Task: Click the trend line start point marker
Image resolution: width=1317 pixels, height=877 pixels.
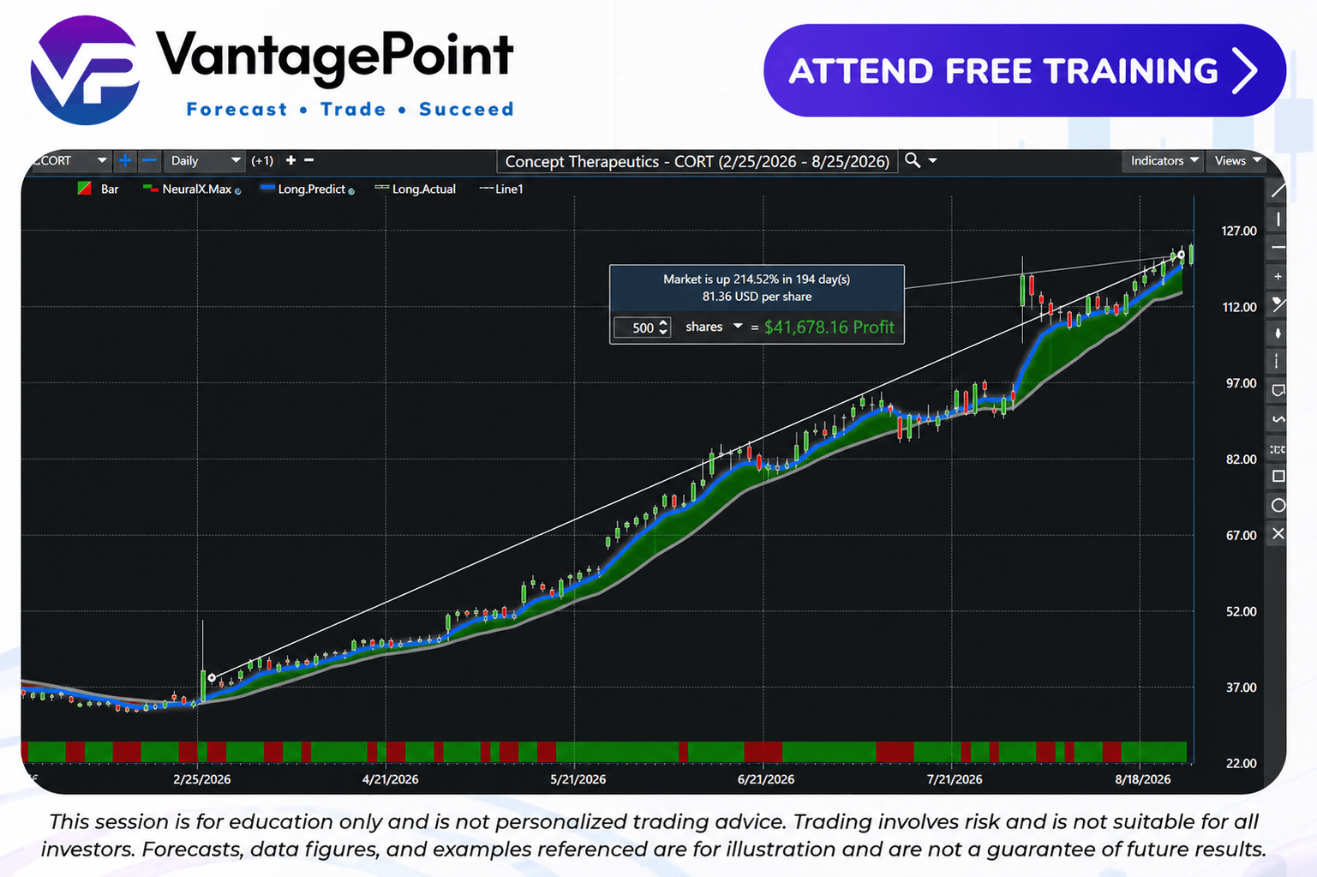Action: pos(212,677)
